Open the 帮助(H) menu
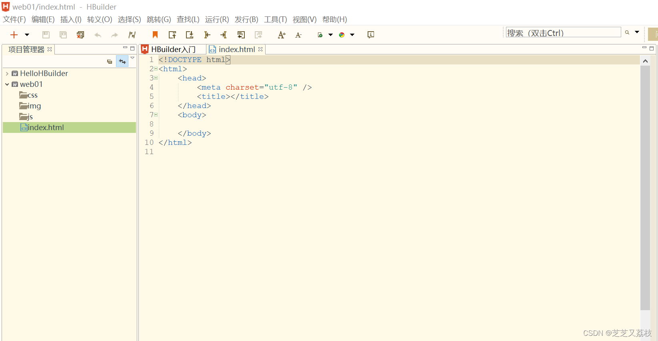Viewport: 658px width, 341px height. 334,20
